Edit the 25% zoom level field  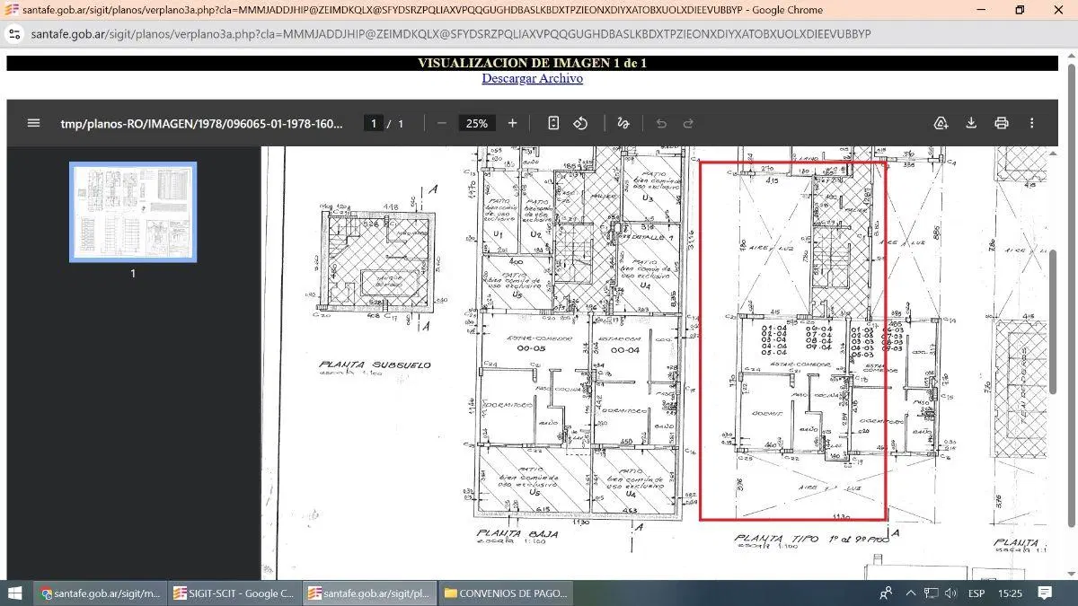tap(477, 123)
